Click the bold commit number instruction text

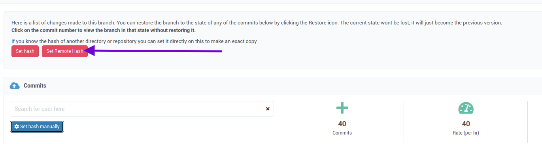pos(104,30)
